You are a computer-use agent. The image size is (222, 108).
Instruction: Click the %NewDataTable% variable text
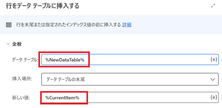click(65, 60)
